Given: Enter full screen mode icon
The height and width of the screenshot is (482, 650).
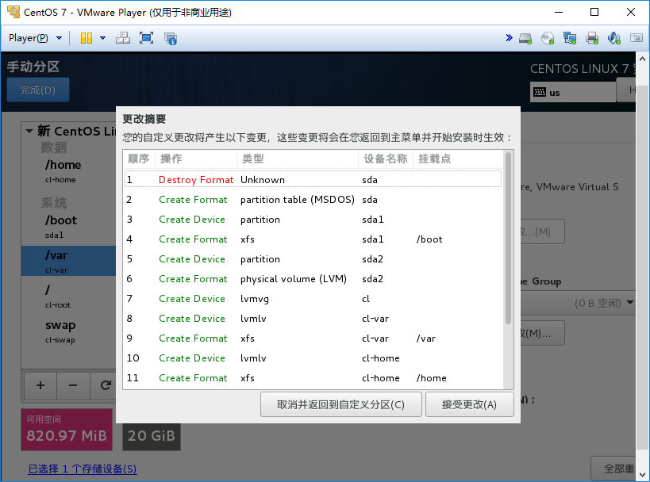Looking at the screenshot, I should point(146,38).
